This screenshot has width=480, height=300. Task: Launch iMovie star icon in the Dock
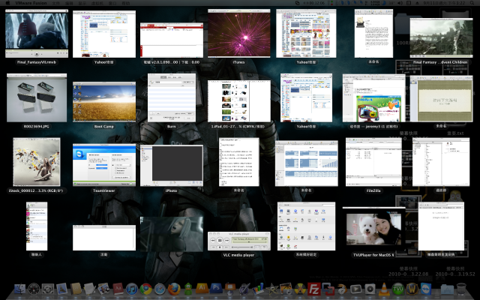point(271,289)
